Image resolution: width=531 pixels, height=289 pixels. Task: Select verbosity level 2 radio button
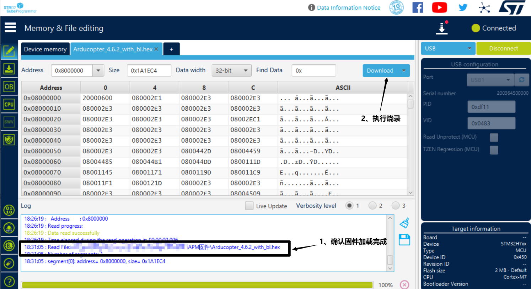(372, 206)
